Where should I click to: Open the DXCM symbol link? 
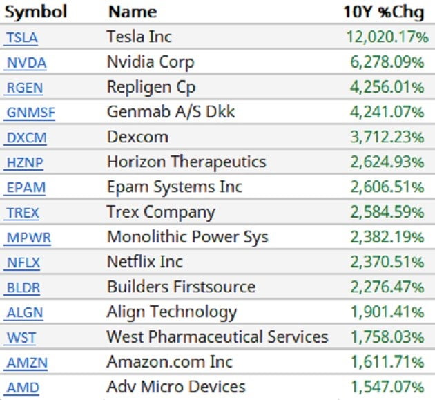pos(26,137)
